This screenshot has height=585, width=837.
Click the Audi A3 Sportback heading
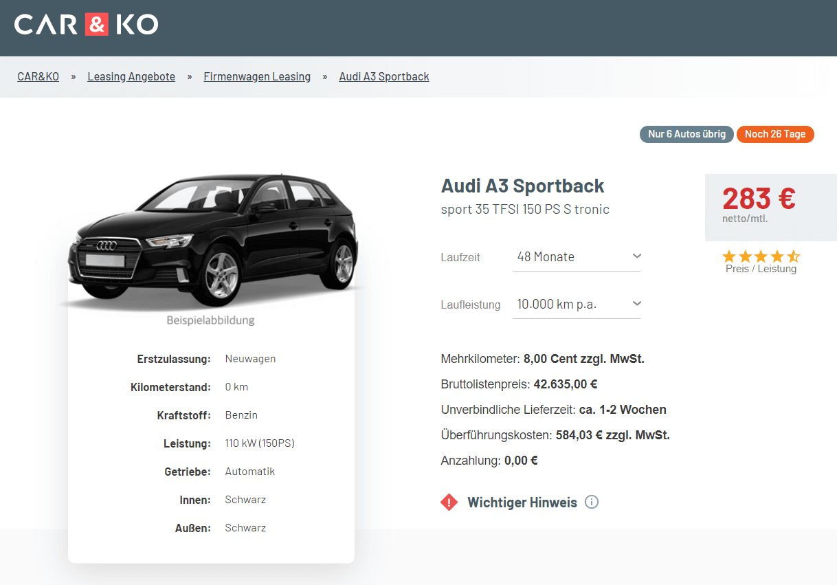522,186
